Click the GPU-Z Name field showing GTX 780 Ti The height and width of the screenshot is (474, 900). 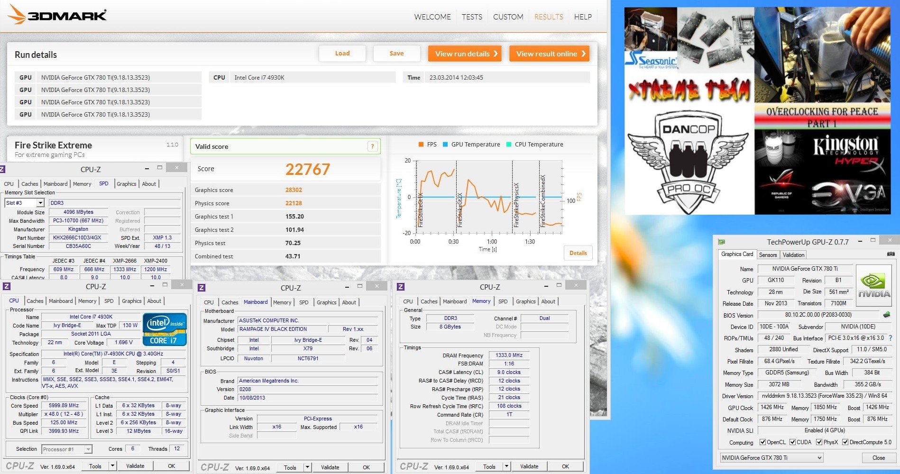805,269
